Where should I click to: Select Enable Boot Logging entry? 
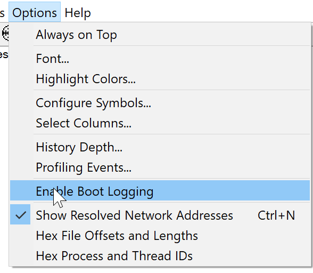click(x=160, y=190)
